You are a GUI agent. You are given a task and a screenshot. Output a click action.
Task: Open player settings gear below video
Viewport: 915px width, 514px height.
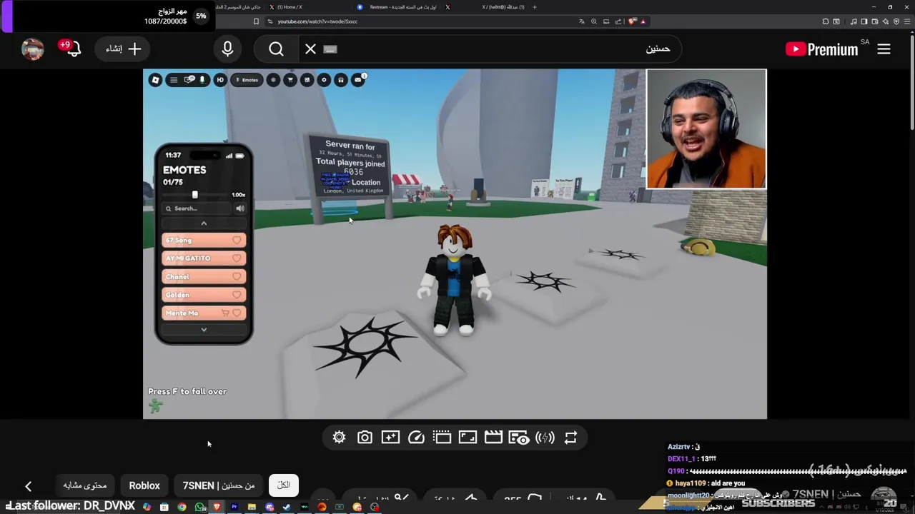[x=339, y=438]
